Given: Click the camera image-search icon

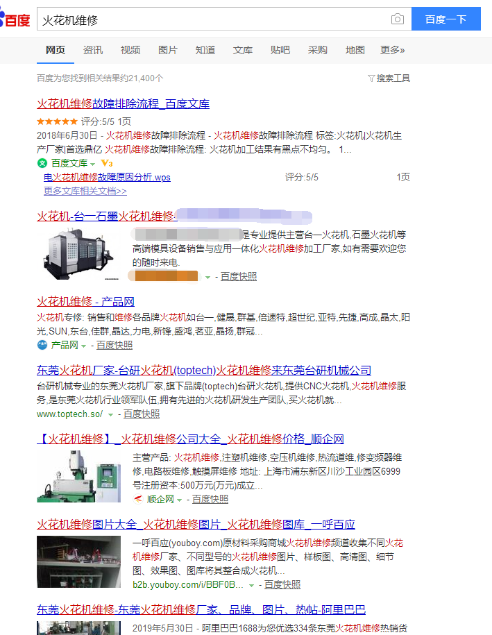Looking at the screenshot, I should (397, 19).
